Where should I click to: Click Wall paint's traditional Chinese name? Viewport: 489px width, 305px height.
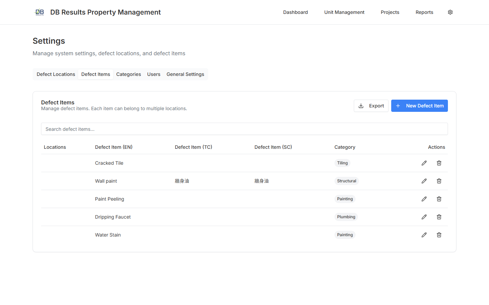point(182,181)
